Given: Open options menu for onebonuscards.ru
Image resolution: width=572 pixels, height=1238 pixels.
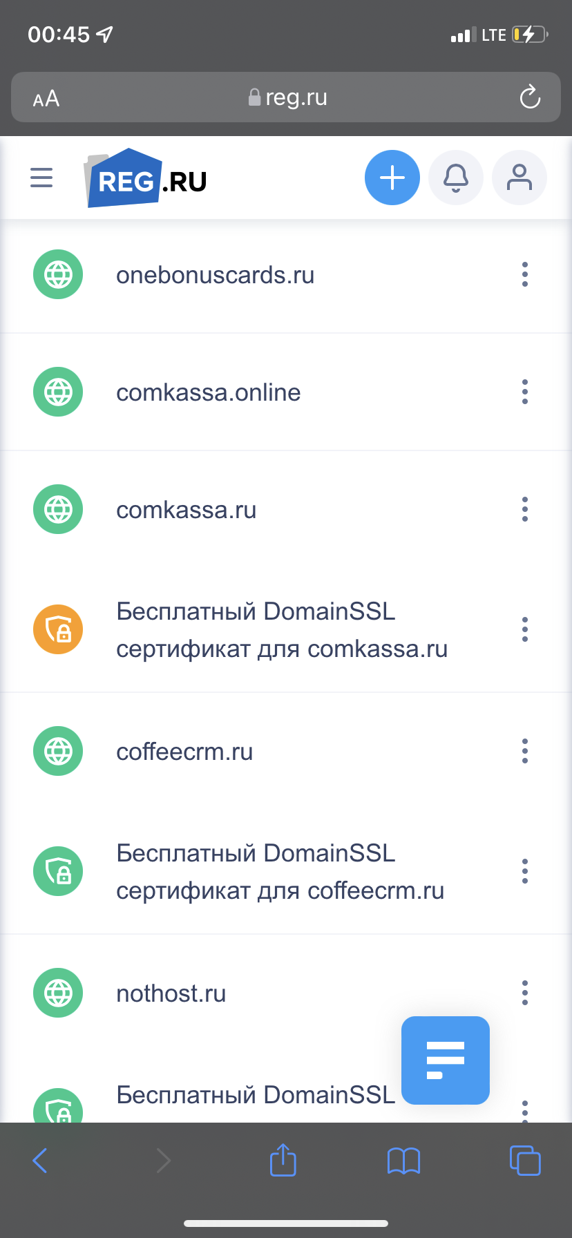Looking at the screenshot, I should 525,274.
